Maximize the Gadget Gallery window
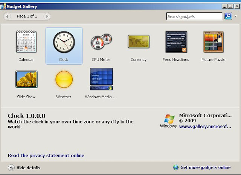Viewport: 241px width, 175px height. [230, 7]
